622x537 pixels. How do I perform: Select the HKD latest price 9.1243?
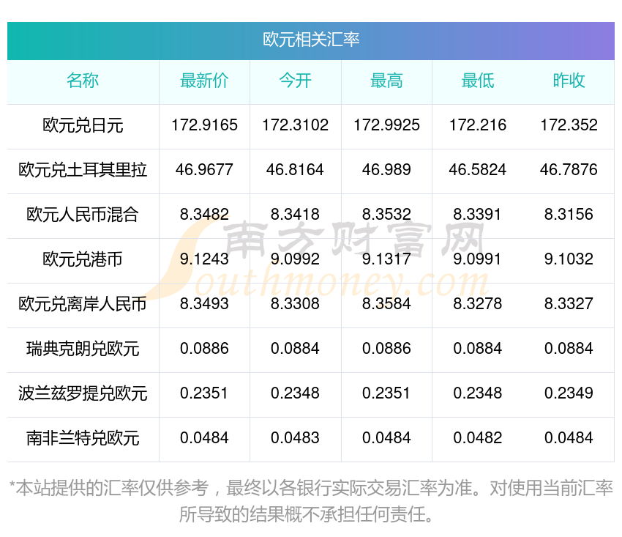coord(204,259)
